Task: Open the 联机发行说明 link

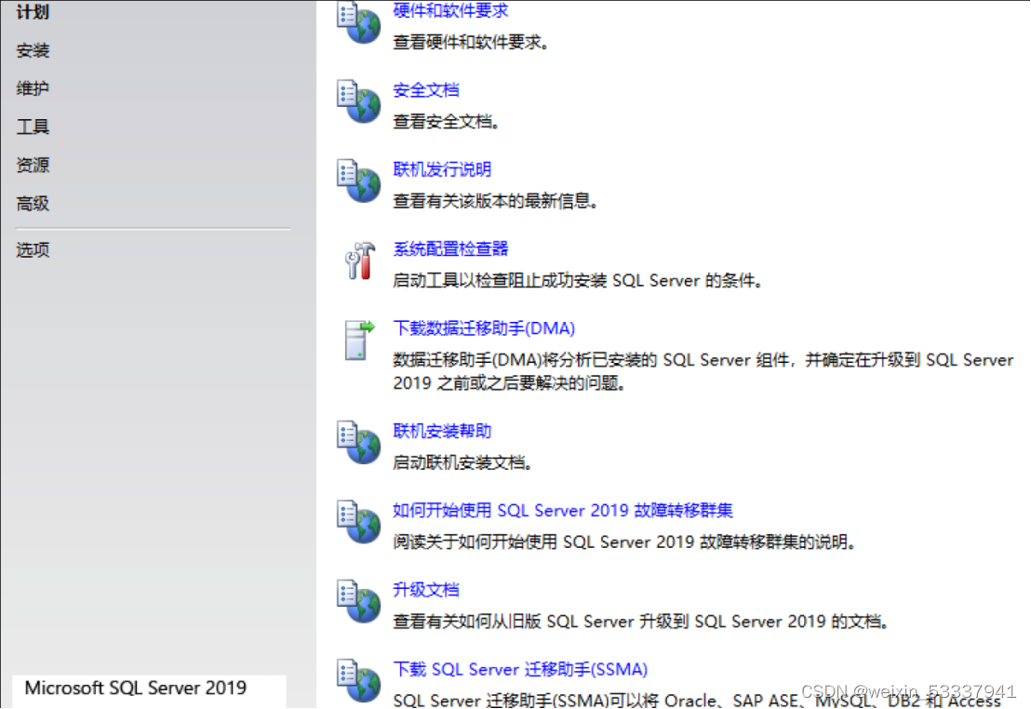Action: coord(442,169)
